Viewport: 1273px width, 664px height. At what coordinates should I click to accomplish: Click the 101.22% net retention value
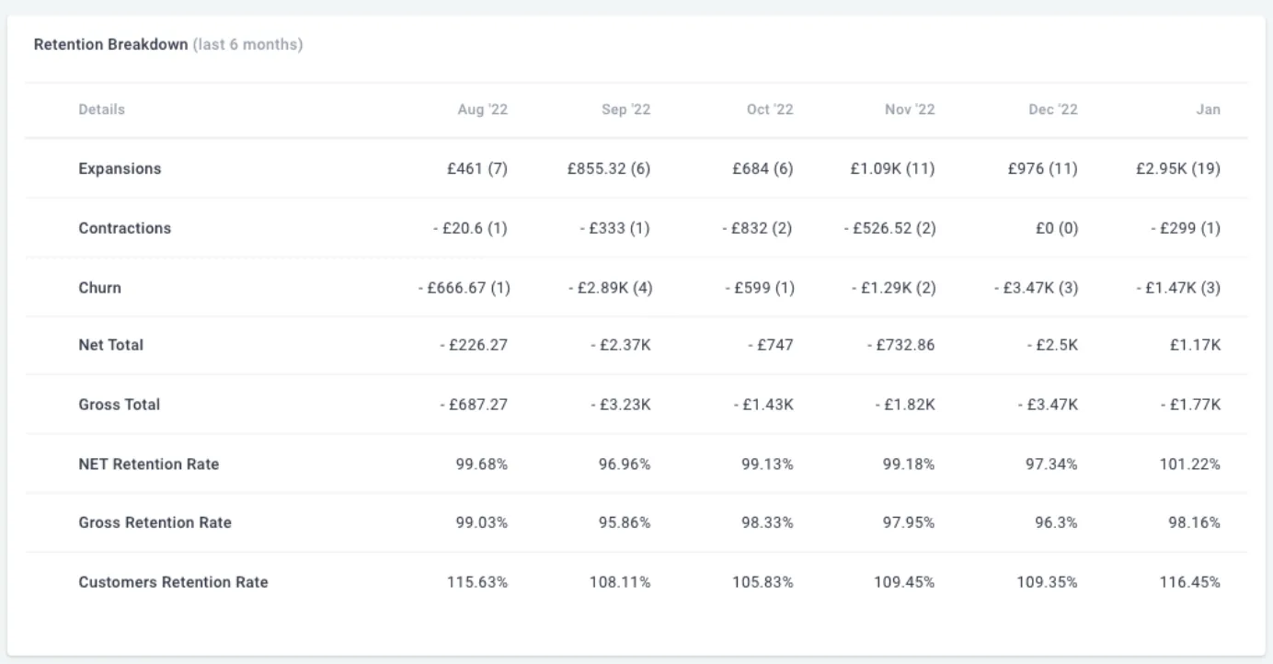coord(1190,464)
